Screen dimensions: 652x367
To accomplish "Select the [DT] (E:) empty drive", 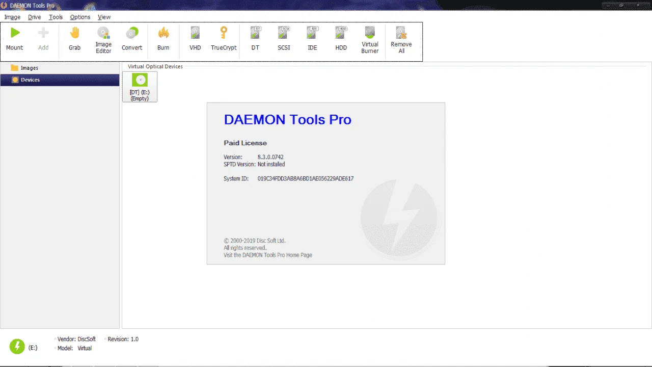I will click(140, 87).
